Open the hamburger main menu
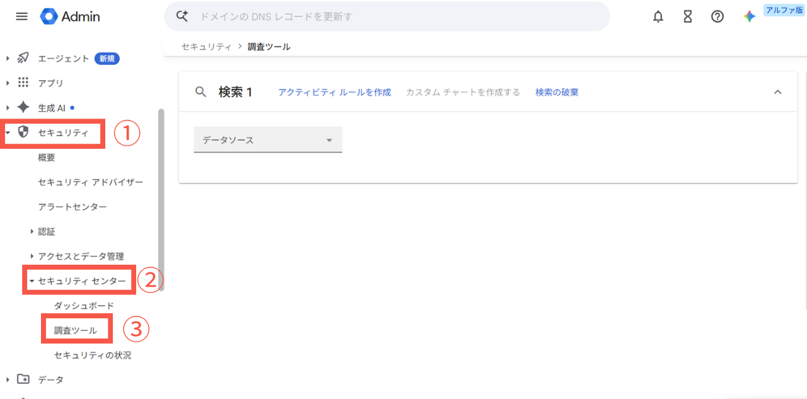 point(21,16)
